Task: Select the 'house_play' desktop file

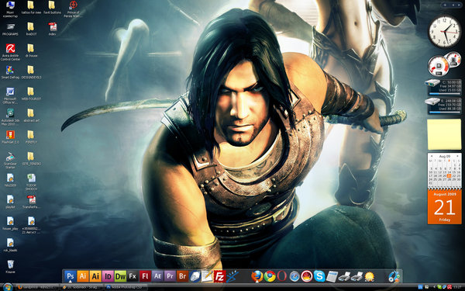Action: (x=10, y=223)
